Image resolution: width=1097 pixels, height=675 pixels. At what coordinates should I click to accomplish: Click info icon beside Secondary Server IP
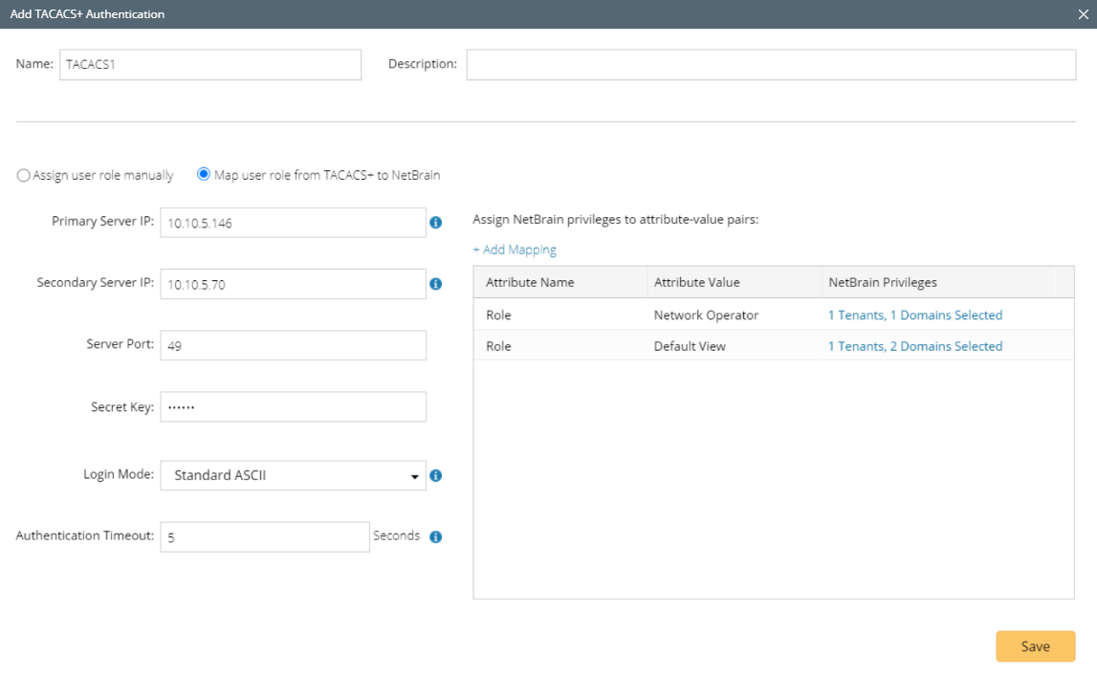(x=435, y=284)
